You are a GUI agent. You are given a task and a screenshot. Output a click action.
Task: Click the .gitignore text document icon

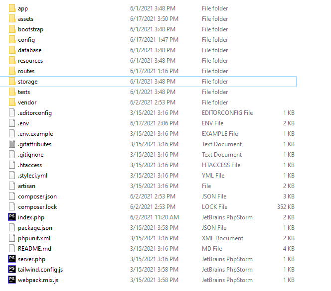coord(12,155)
